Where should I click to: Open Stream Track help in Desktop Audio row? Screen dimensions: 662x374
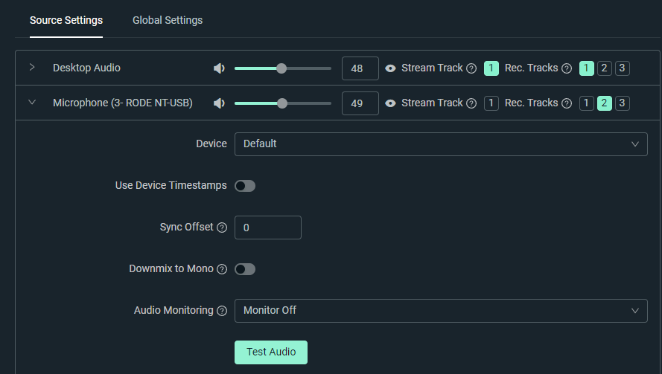pos(471,68)
